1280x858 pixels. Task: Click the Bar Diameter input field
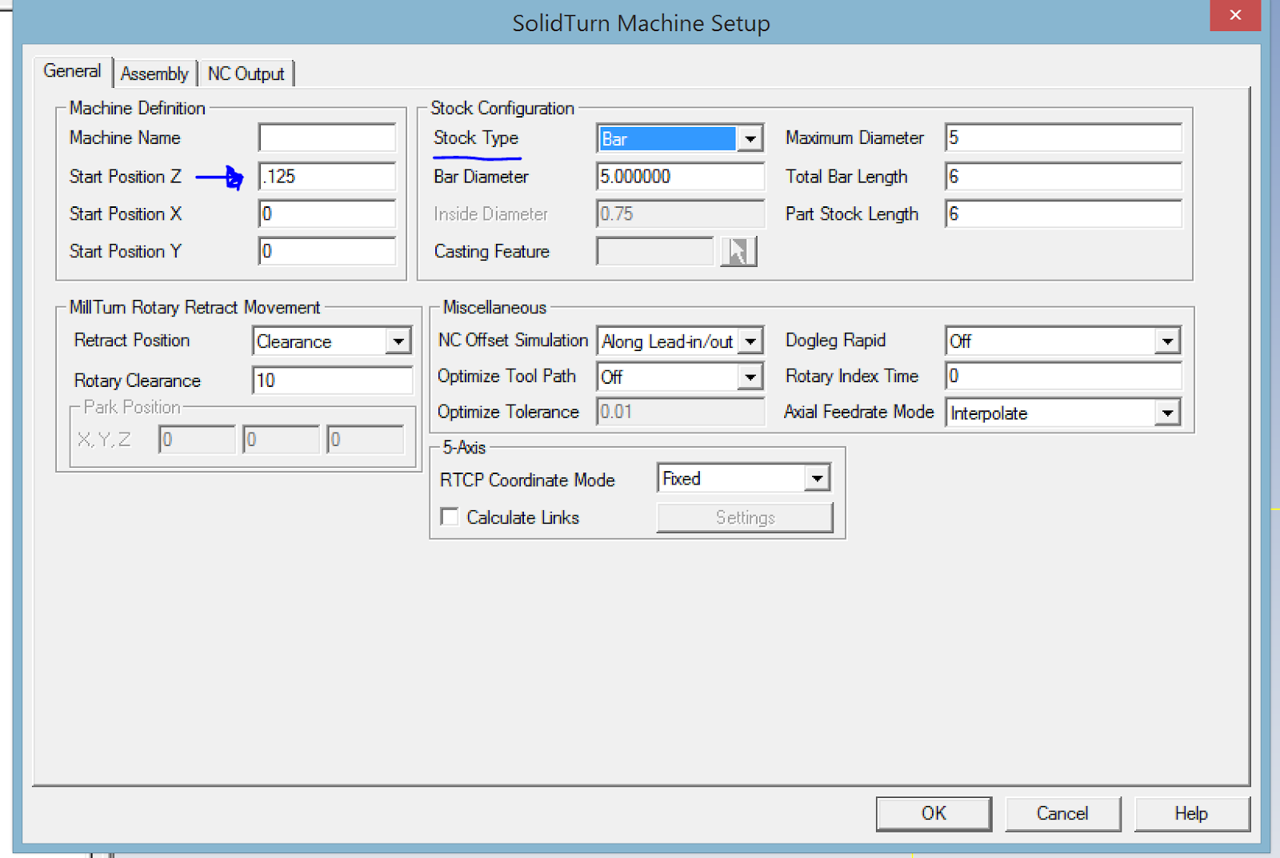coord(680,176)
